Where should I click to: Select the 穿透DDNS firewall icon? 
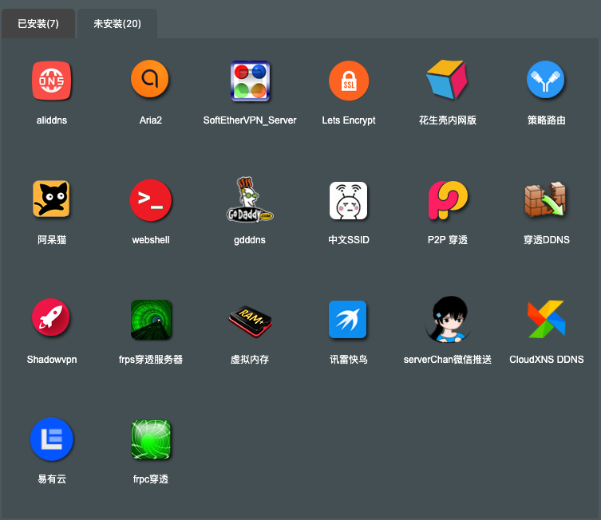click(x=545, y=199)
